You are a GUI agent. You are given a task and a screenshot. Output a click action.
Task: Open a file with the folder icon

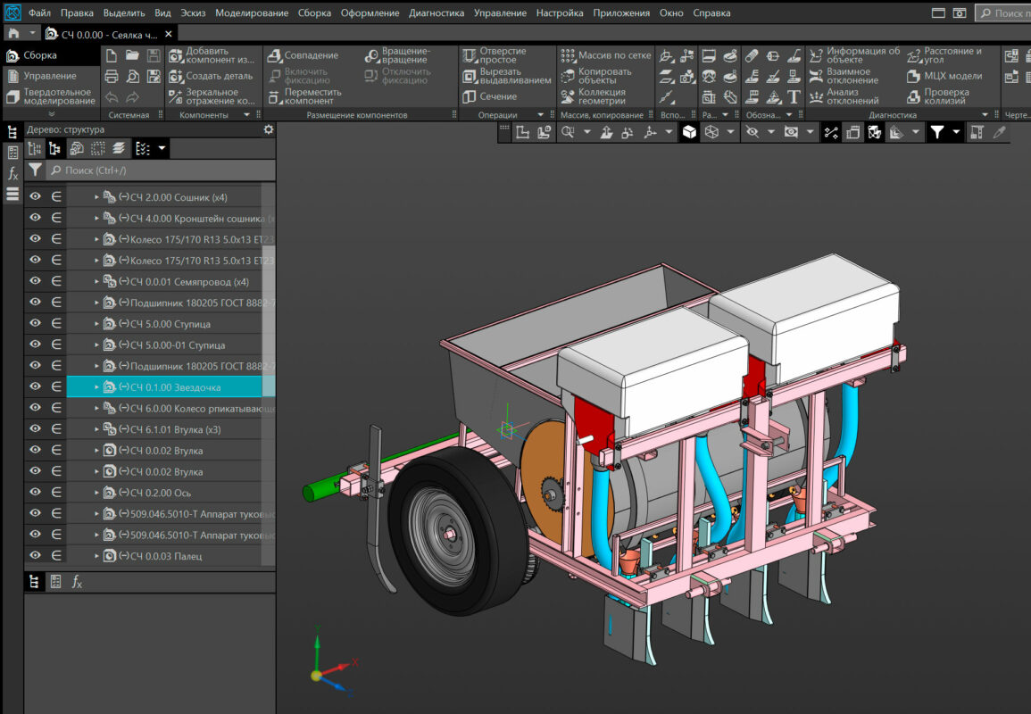coord(132,56)
